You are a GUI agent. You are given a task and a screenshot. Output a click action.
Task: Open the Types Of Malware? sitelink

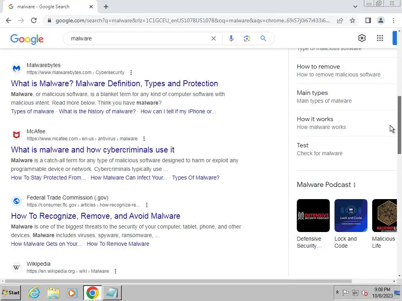coord(196,178)
